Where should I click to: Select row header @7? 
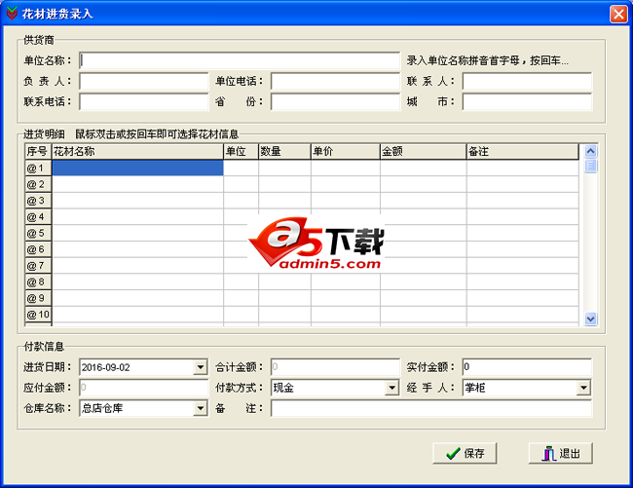pyautogui.click(x=38, y=266)
